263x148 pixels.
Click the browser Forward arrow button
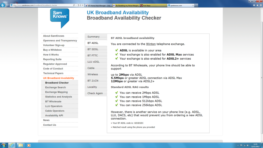7,5
